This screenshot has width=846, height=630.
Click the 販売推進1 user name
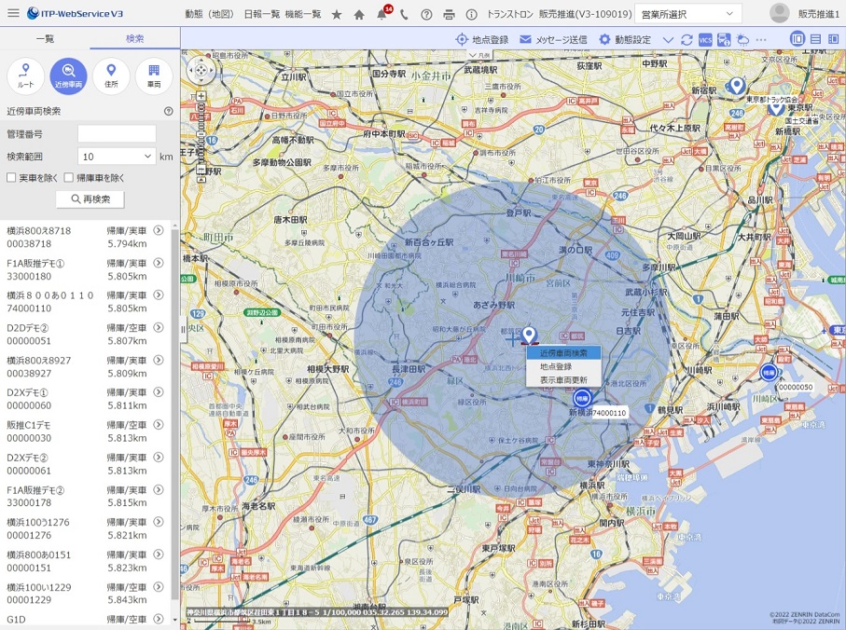click(818, 14)
